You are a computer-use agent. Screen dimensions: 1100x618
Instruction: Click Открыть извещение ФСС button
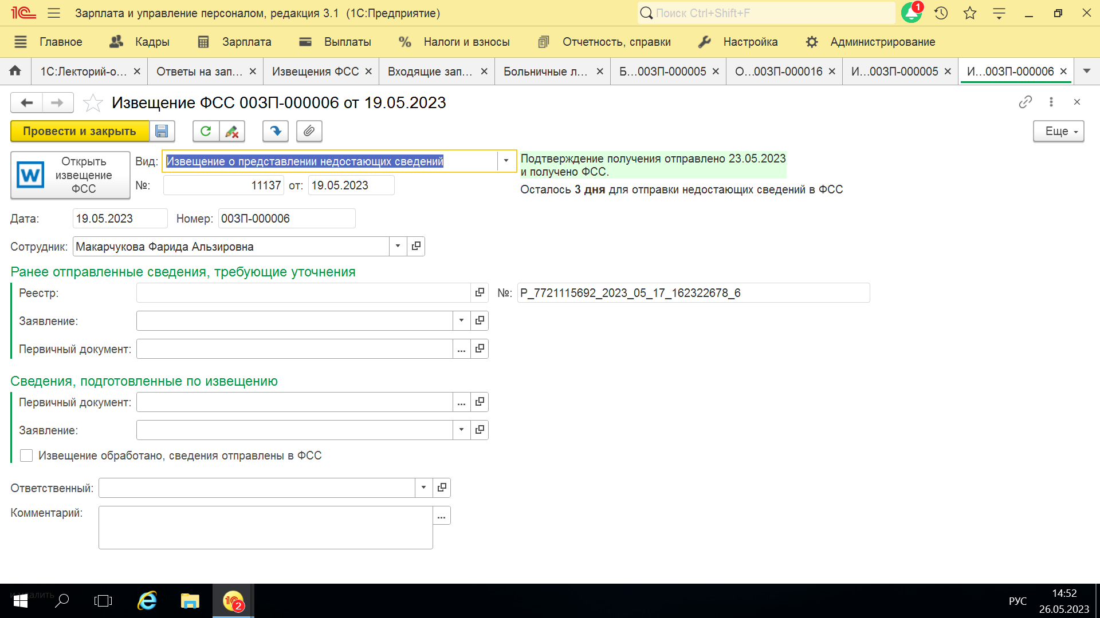pyautogui.click(x=70, y=175)
